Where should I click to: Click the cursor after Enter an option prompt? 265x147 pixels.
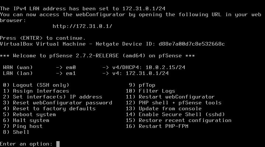pyautogui.click(x=58, y=144)
